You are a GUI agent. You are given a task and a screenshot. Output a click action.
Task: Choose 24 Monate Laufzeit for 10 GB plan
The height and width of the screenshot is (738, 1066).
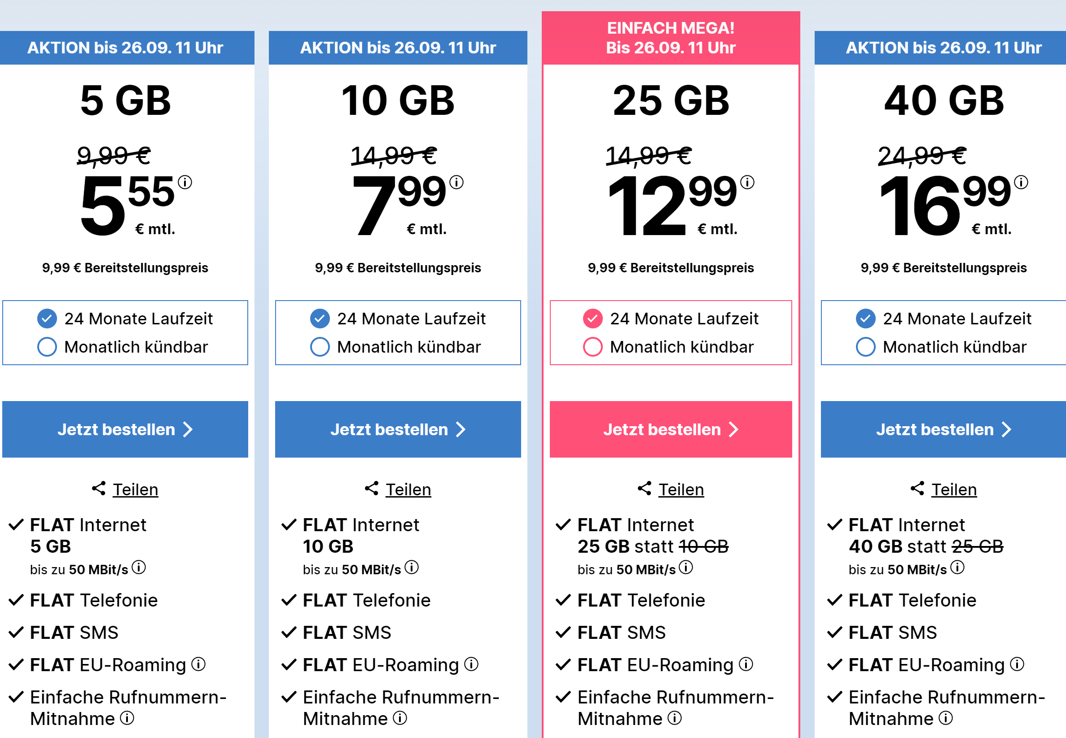320,319
